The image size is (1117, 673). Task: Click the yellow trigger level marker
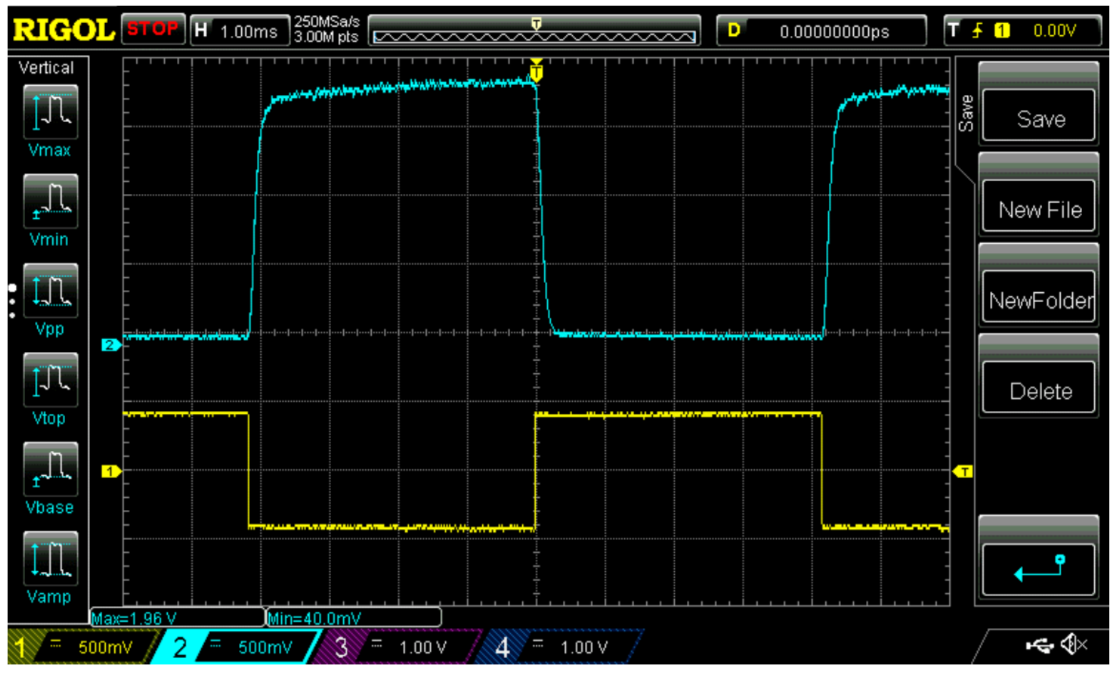point(963,472)
